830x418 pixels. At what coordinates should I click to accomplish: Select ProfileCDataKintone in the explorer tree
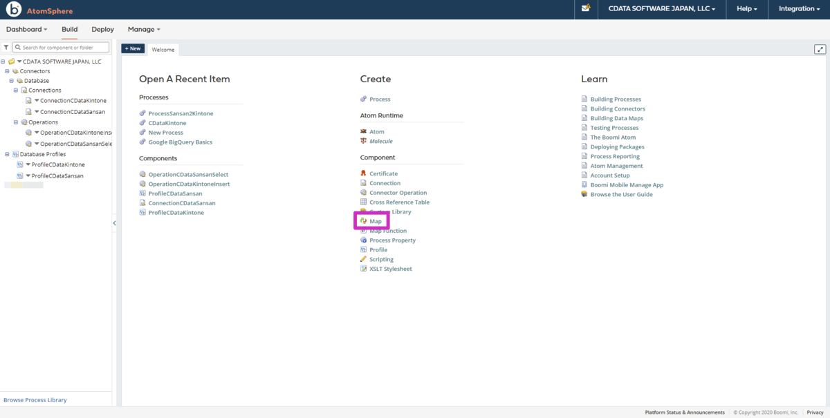[x=58, y=165]
